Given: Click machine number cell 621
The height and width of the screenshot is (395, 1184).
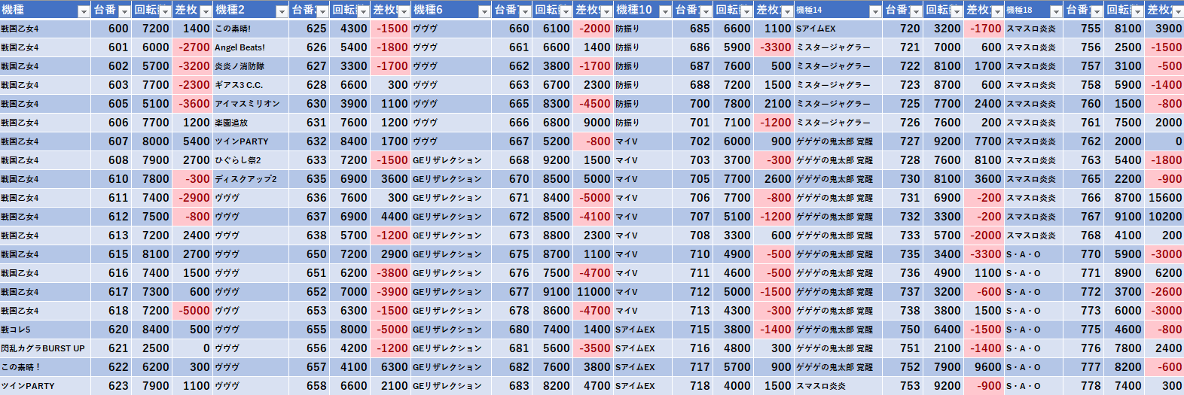Looking at the screenshot, I should 111,348.
